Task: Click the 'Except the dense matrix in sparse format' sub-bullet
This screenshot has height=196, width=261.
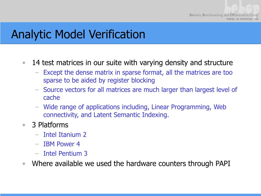Action: click(x=138, y=76)
